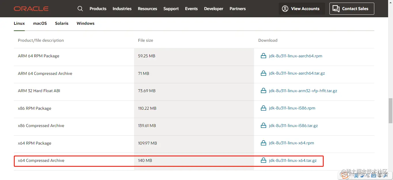Click the lock icon beside jdk-8u311-linux-x64.rpm
The height and width of the screenshot is (180, 393).
pyautogui.click(x=263, y=143)
